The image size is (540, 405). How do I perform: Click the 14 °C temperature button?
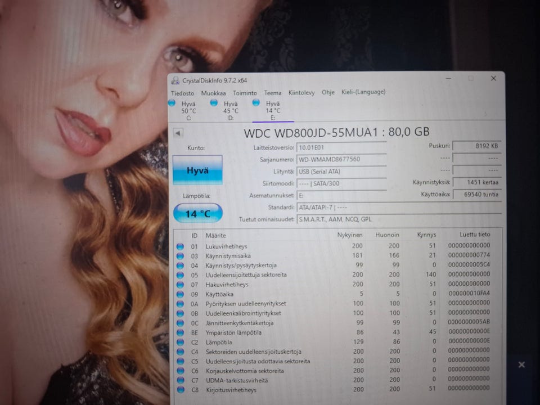click(197, 213)
